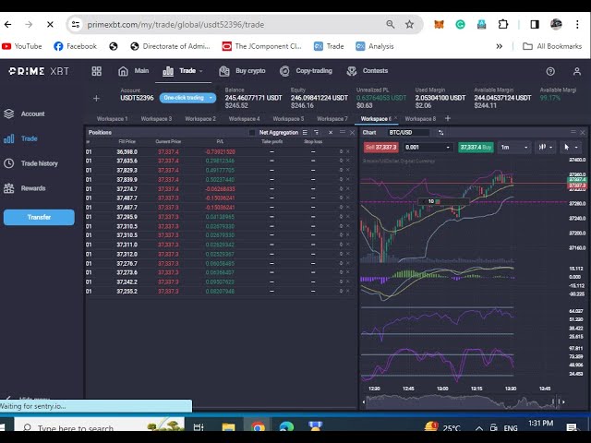591x443 pixels.
Task: Go to Rewards in the sidebar
Action: pos(32,188)
